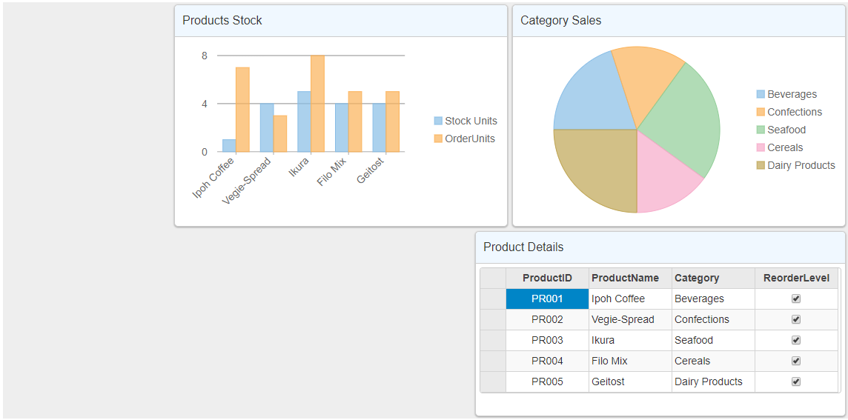
Task: Click the OrderUnits legend swatch
Action: [x=438, y=139]
